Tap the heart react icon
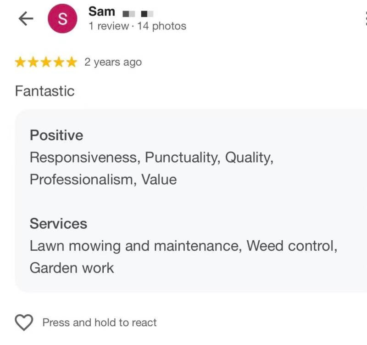367x345 pixels. (24, 322)
